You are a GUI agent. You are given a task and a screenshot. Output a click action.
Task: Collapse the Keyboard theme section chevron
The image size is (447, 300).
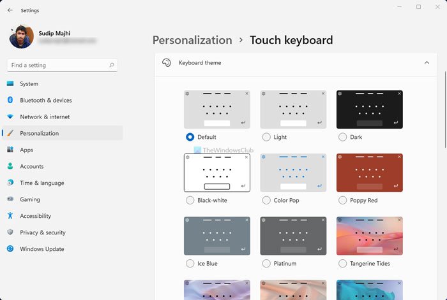click(427, 63)
